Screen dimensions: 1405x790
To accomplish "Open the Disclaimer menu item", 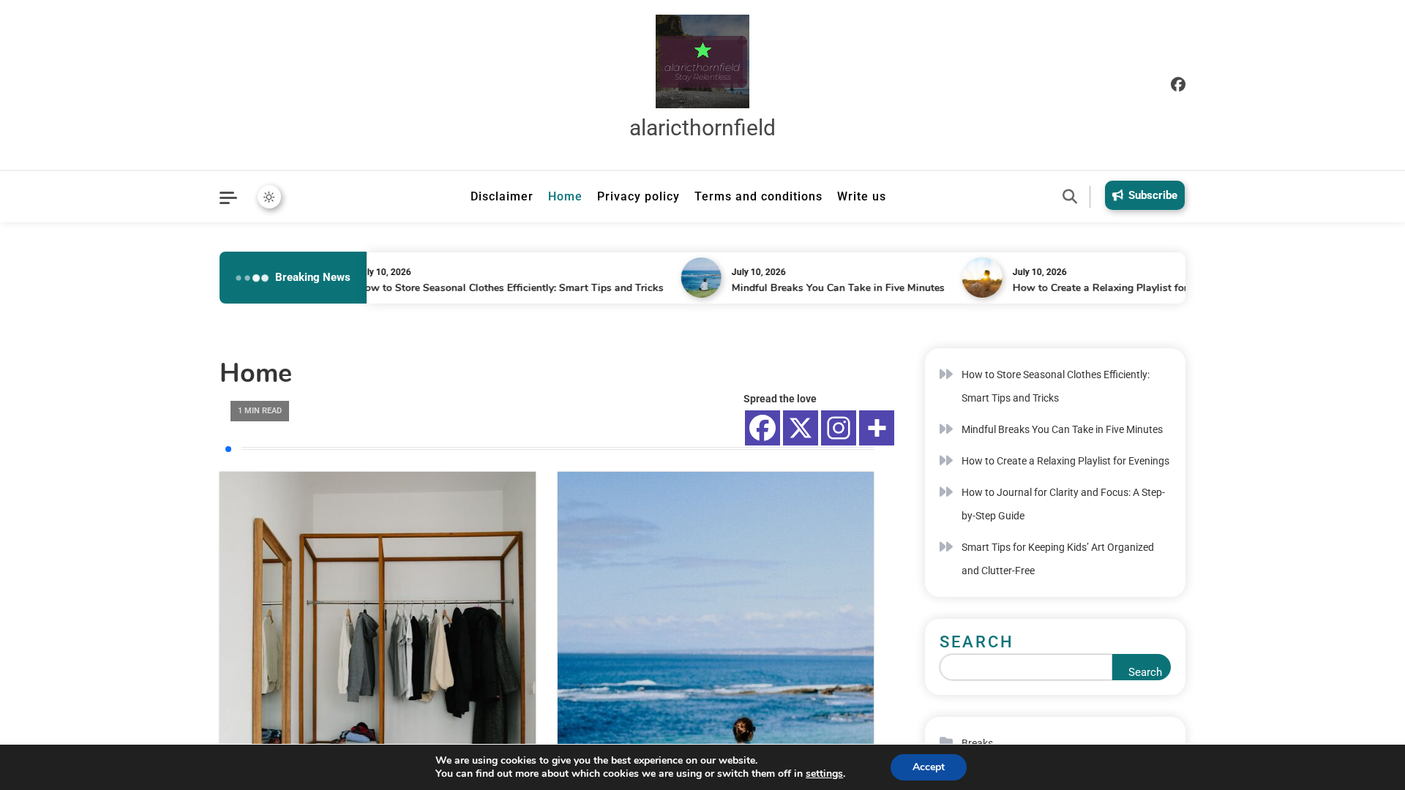I will (x=501, y=197).
